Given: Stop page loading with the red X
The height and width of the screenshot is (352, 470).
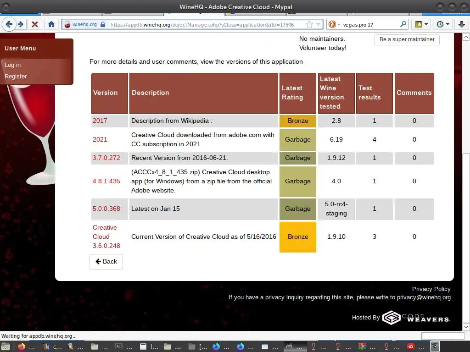Looking at the screenshot, I should coord(35,24).
